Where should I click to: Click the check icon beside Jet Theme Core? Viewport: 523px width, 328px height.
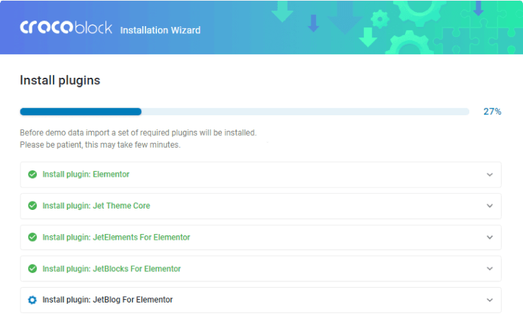tap(33, 206)
